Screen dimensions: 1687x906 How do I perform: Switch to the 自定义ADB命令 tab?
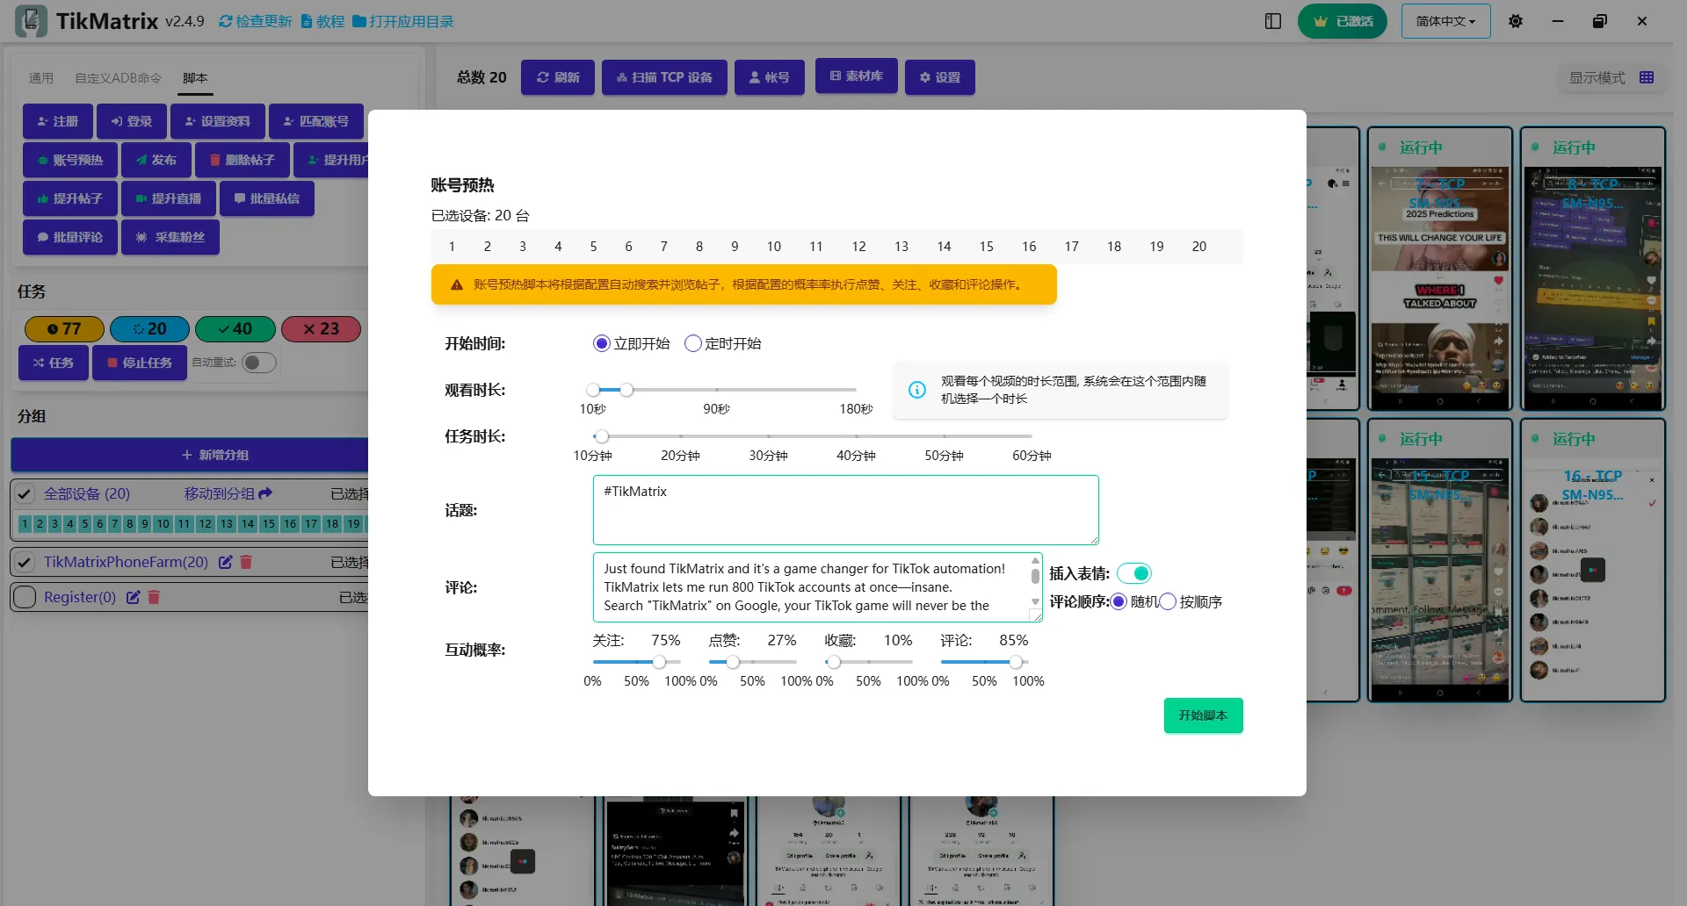[x=117, y=78]
